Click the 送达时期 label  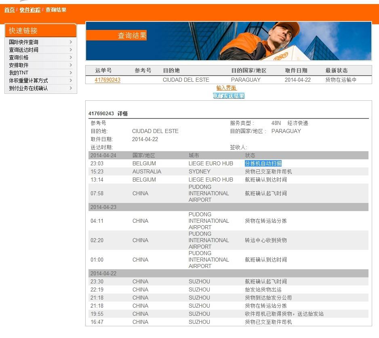(x=102, y=147)
